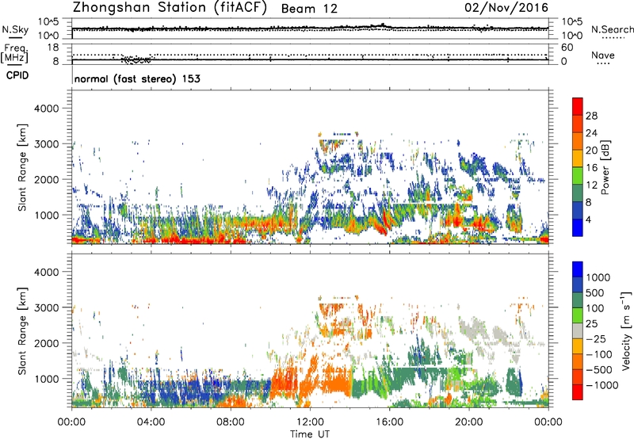Click the 'Power [dB]' colorbar title
The height and width of the screenshot is (439, 634).
(605, 167)
